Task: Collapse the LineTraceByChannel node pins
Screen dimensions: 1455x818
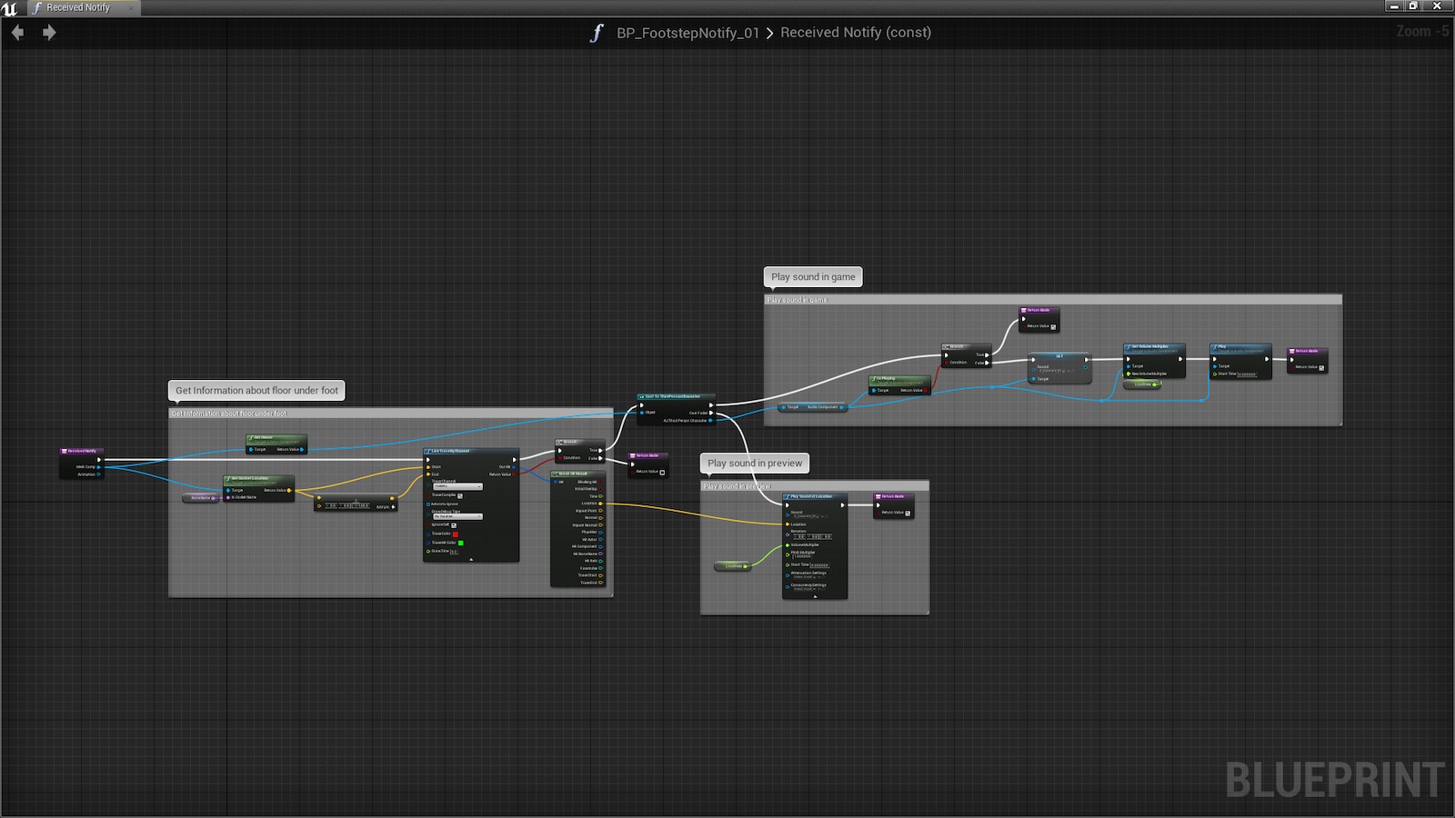Action: (471, 559)
